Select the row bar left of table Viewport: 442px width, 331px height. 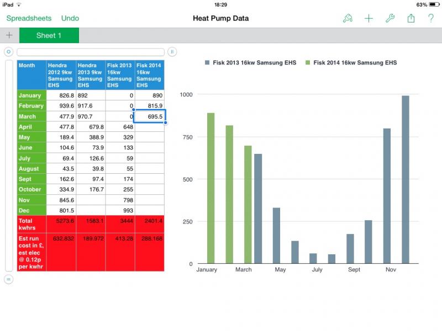point(8,165)
